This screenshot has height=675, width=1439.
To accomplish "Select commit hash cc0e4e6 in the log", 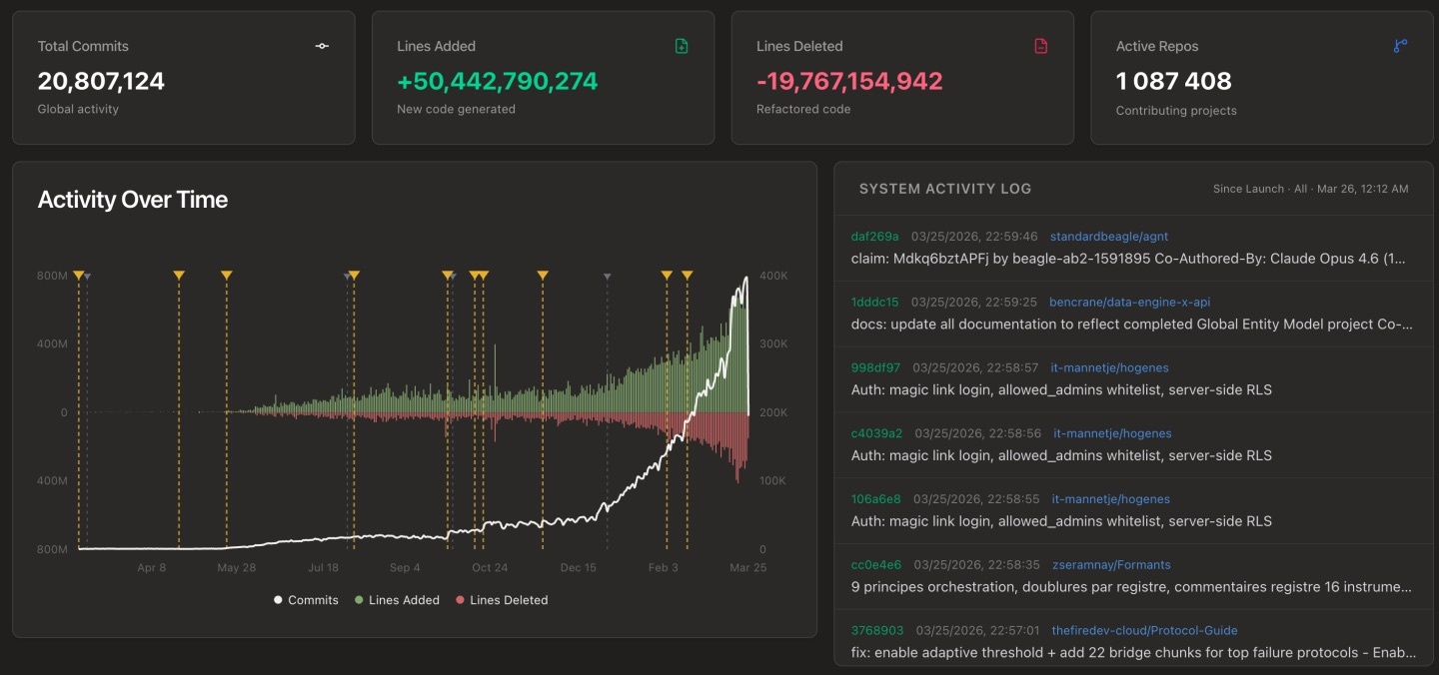I will pos(875,565).
